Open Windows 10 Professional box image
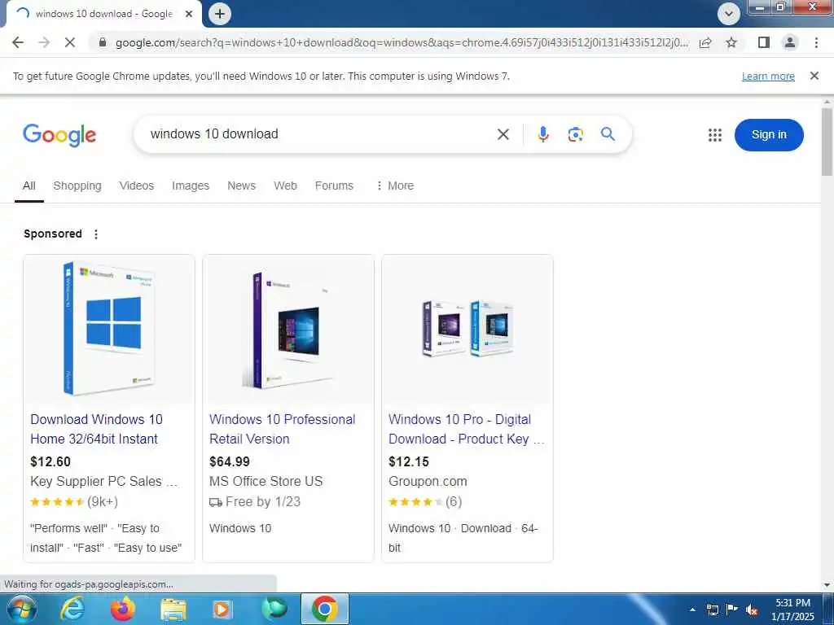This screenshot has width=834, height=625. click(288, 329)
